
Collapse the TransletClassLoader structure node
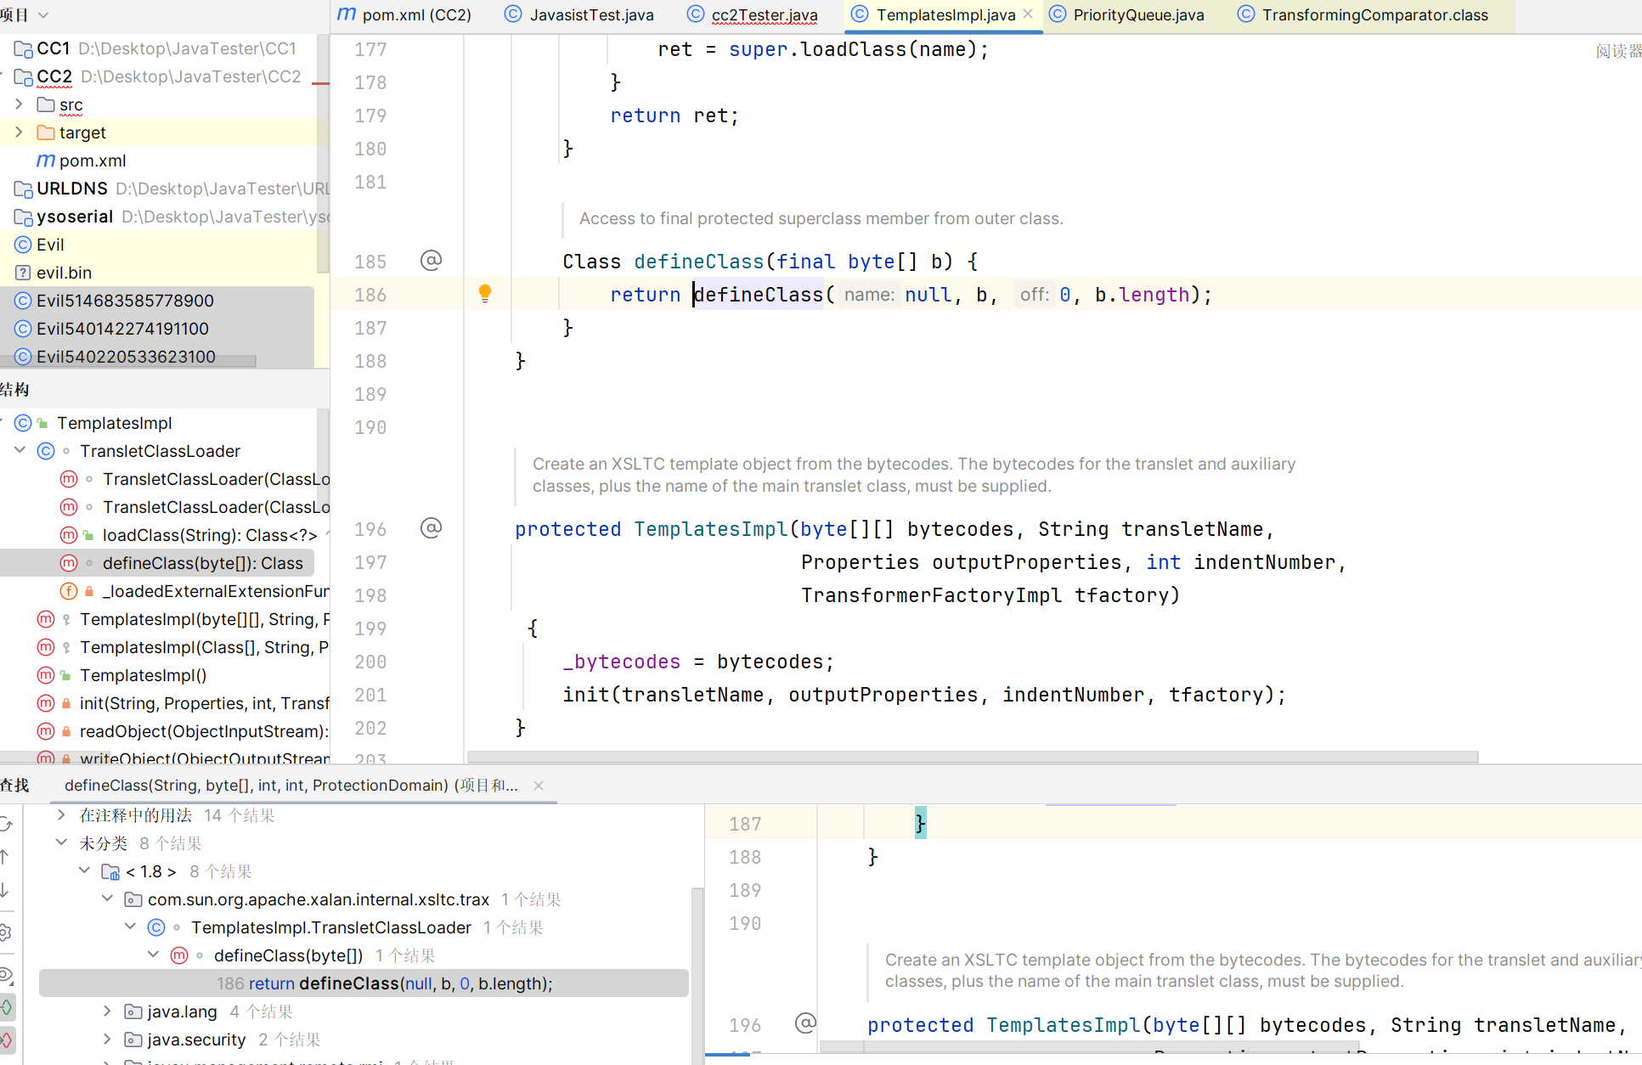[x=20, y=451]
